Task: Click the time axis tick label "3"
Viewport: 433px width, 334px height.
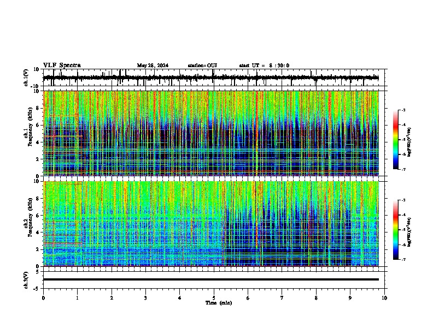Action: tap(145, 298)
